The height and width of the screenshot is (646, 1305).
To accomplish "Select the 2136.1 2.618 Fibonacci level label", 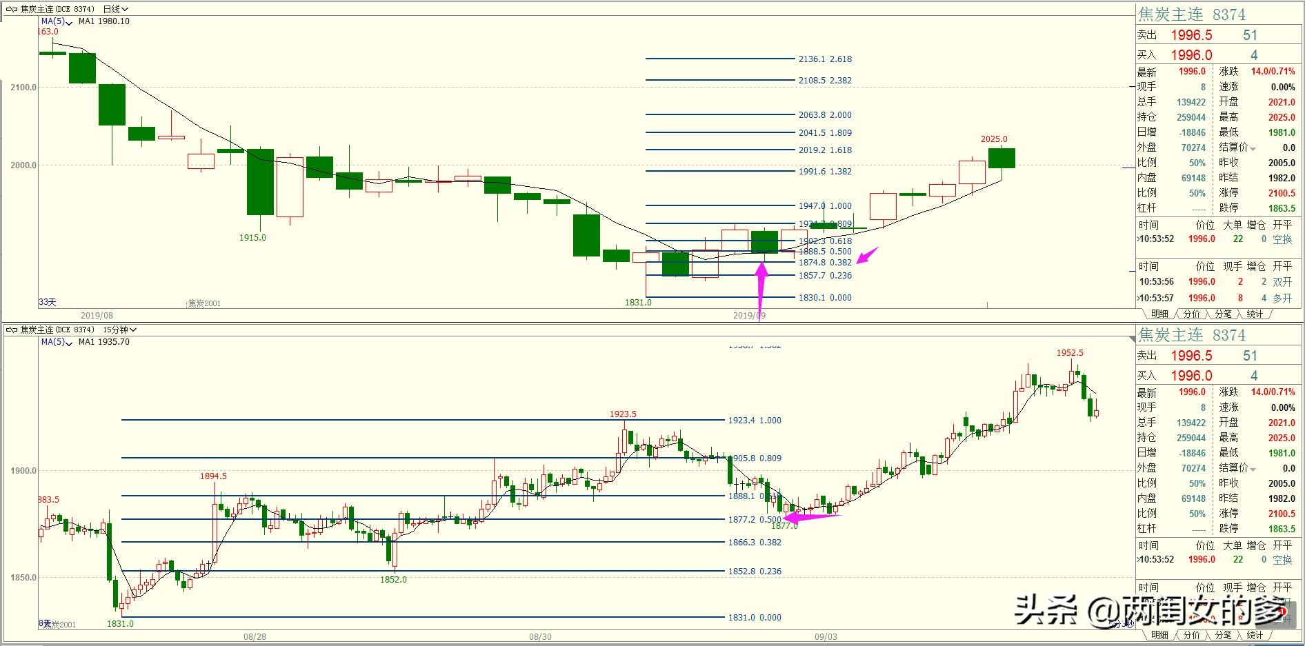I will pos(825,59).
